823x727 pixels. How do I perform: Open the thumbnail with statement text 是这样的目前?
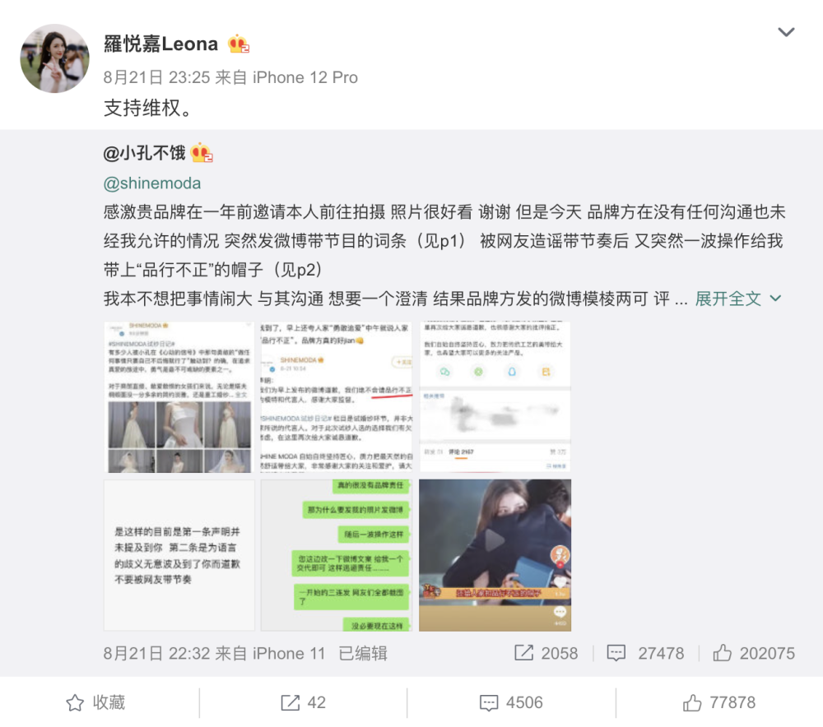tap(179, 555)
